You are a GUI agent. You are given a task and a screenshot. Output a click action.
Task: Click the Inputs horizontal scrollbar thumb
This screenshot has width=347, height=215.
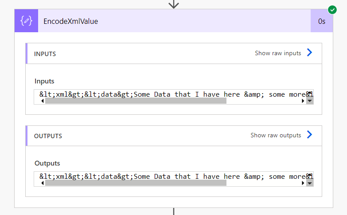(x=136, y=101)
